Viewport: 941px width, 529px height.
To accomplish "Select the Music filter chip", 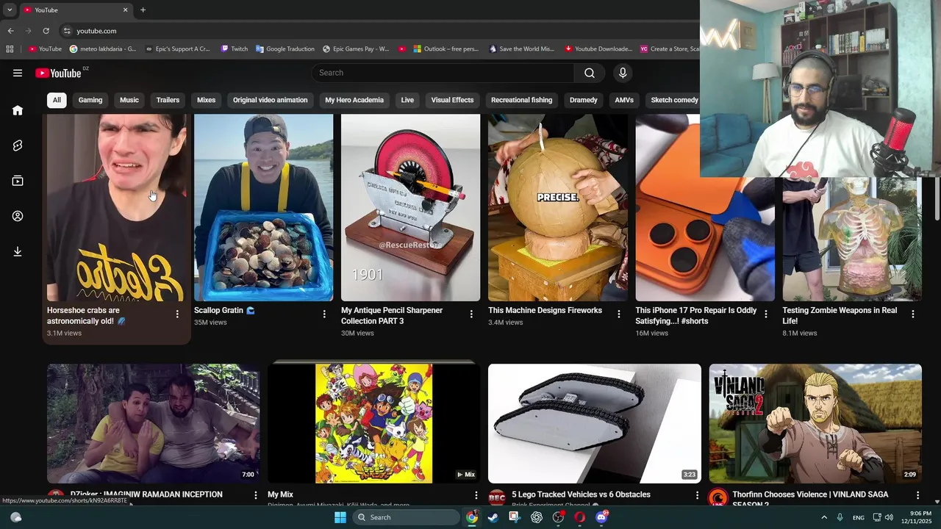I will [x=129, y=100].
